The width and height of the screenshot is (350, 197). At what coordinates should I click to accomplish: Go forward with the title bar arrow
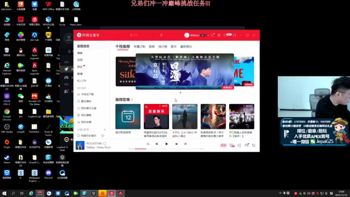click(123, 35)
